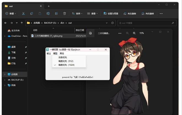The height and width of the screenshot is (115, 182).
Task: Unpin 打包 using its pin icon
Action: (x=26, y=64)
